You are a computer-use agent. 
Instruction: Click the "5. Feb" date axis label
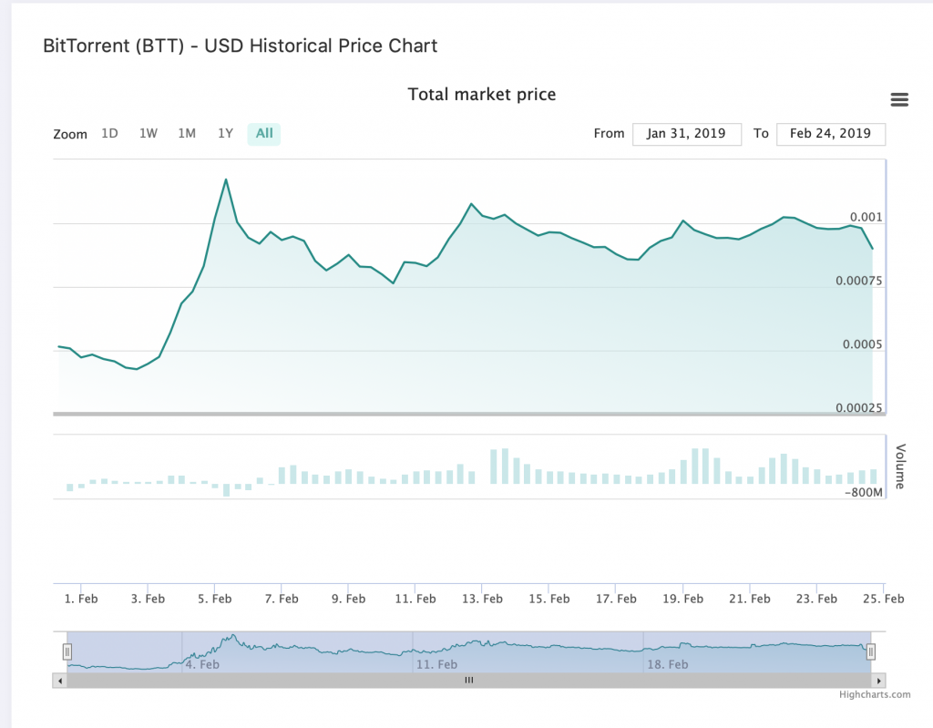pyautogui.click(x=215, y=599)
